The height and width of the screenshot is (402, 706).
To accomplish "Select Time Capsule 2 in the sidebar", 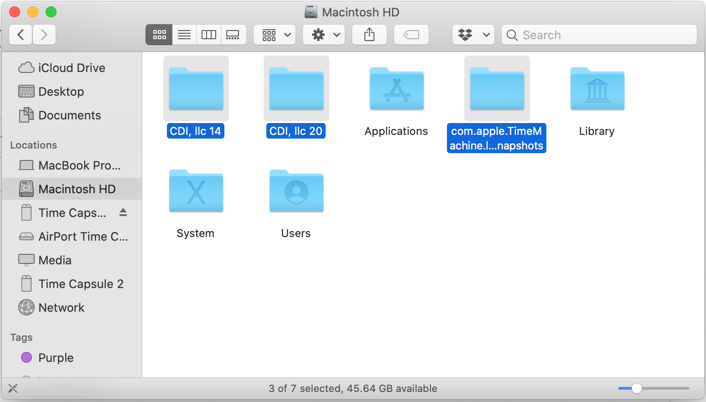I will click(72, 284).
